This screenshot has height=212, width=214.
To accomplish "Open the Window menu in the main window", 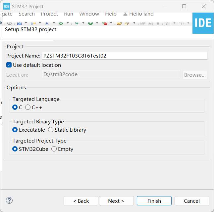I will tap(89, 14).
